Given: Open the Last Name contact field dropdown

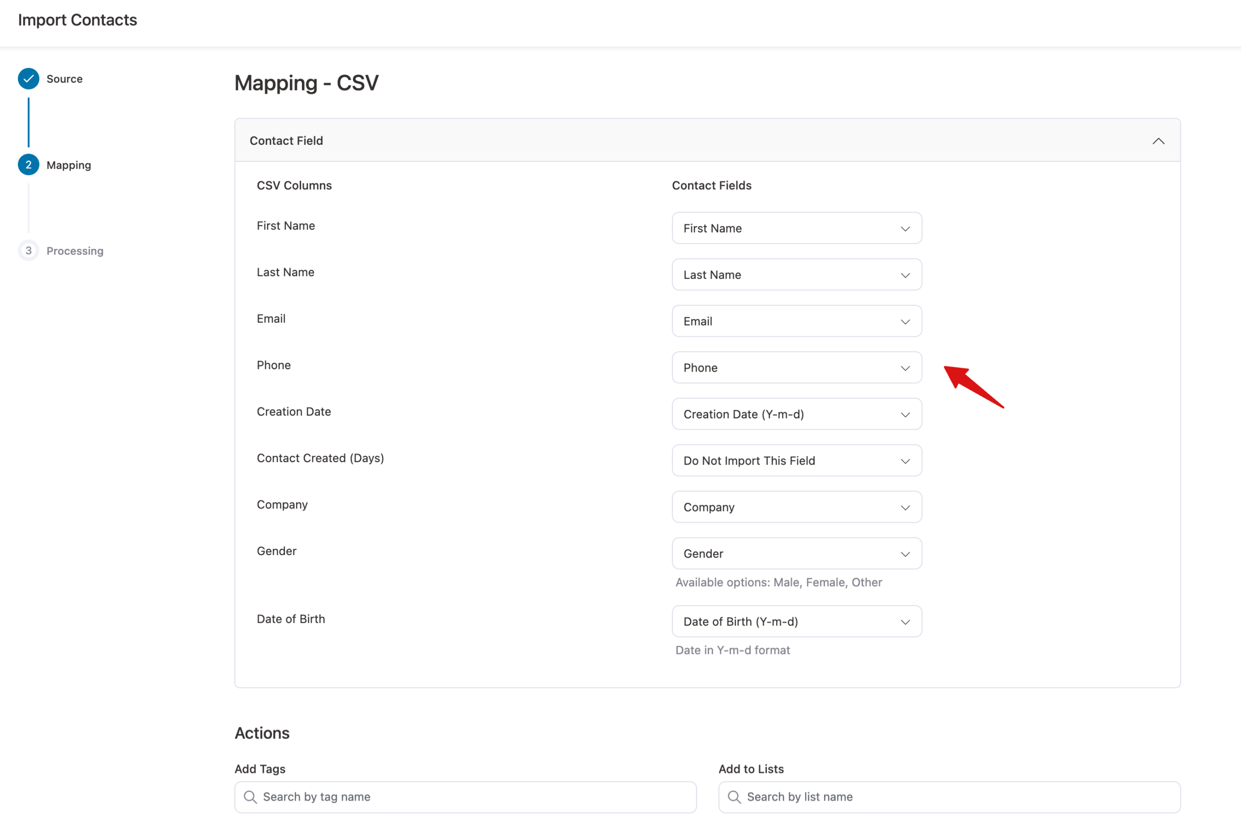Looking at the screenshot, I should coord(796,274).
